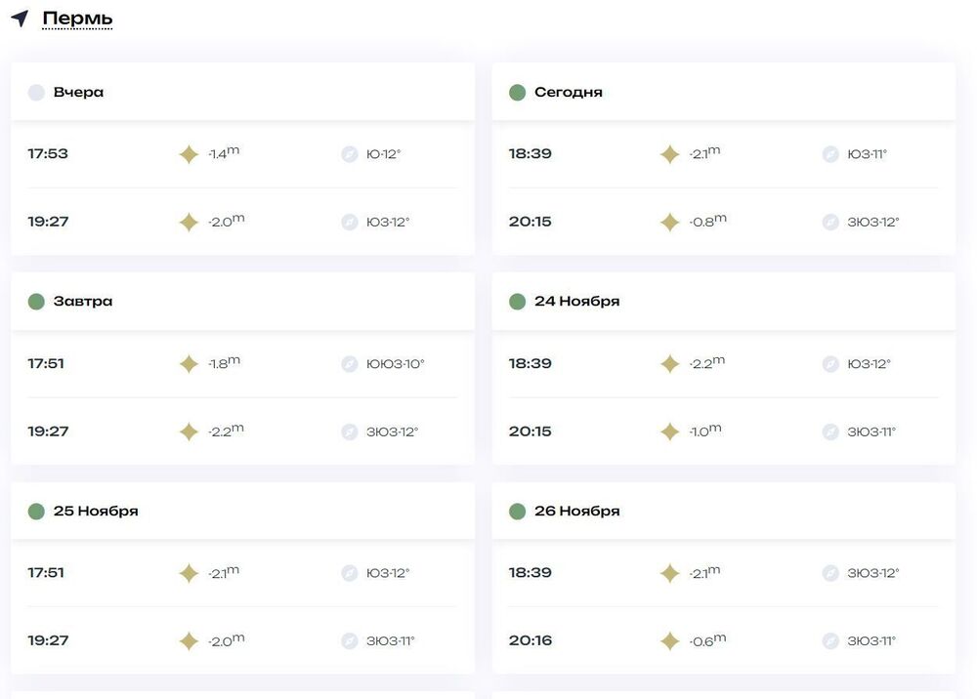Click the grey status dot beside Вчера
977x699 pixels.
pos(36,92)
